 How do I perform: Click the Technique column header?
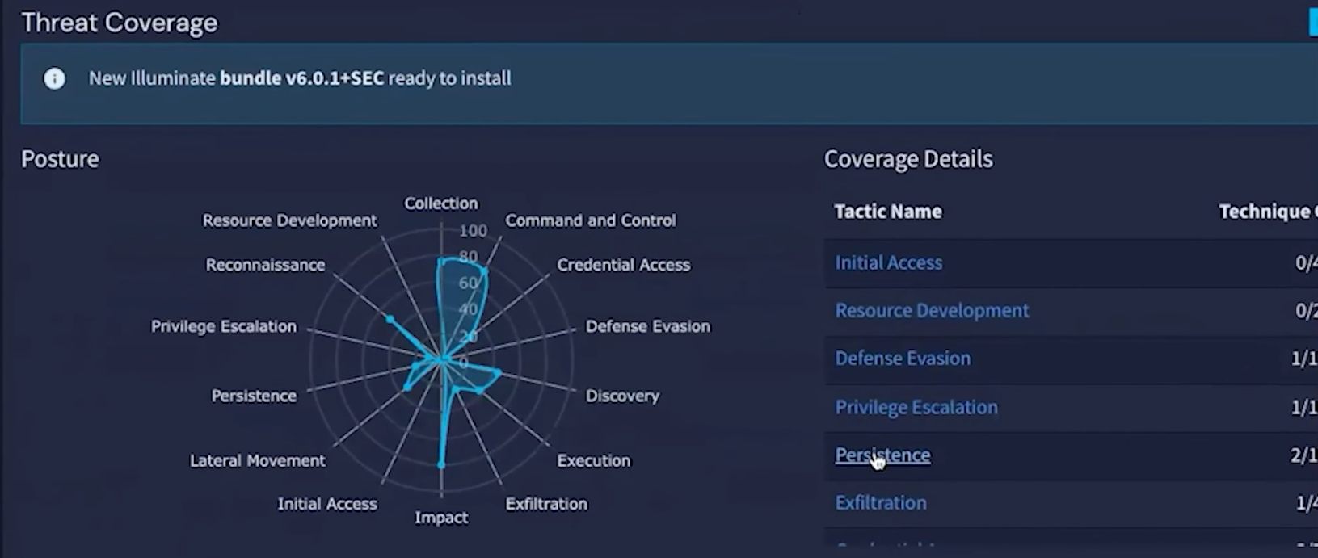click(x=1267, y=212)
